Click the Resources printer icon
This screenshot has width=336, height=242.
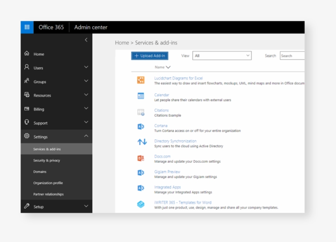click(x=27, y=95)
